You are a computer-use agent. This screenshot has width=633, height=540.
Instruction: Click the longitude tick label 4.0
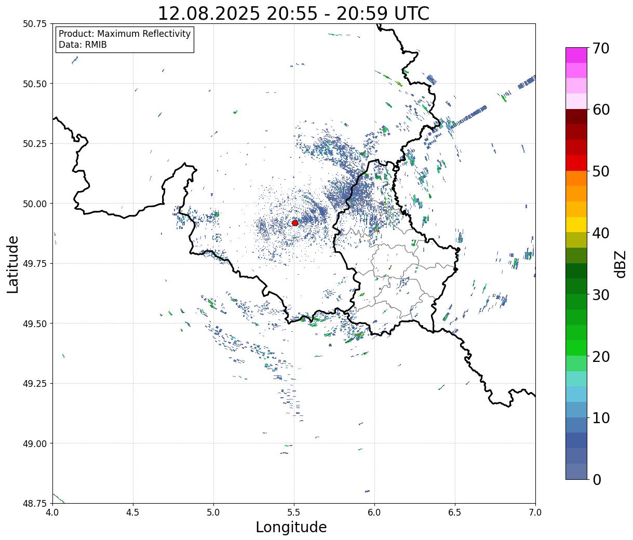pos(52,512)
